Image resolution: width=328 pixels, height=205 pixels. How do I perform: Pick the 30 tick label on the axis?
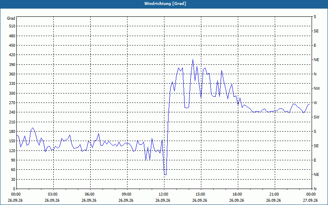click(13, 180)
